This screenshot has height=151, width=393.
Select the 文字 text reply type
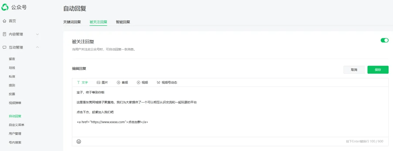(83, 82)
